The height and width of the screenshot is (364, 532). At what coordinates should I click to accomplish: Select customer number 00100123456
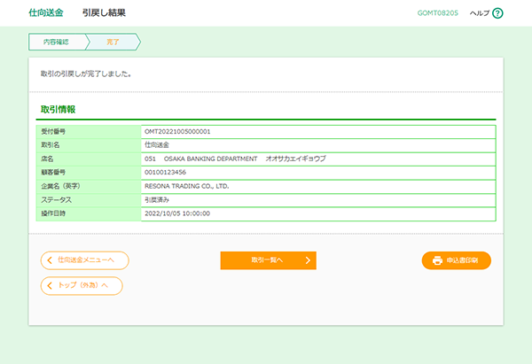[165, 172]
